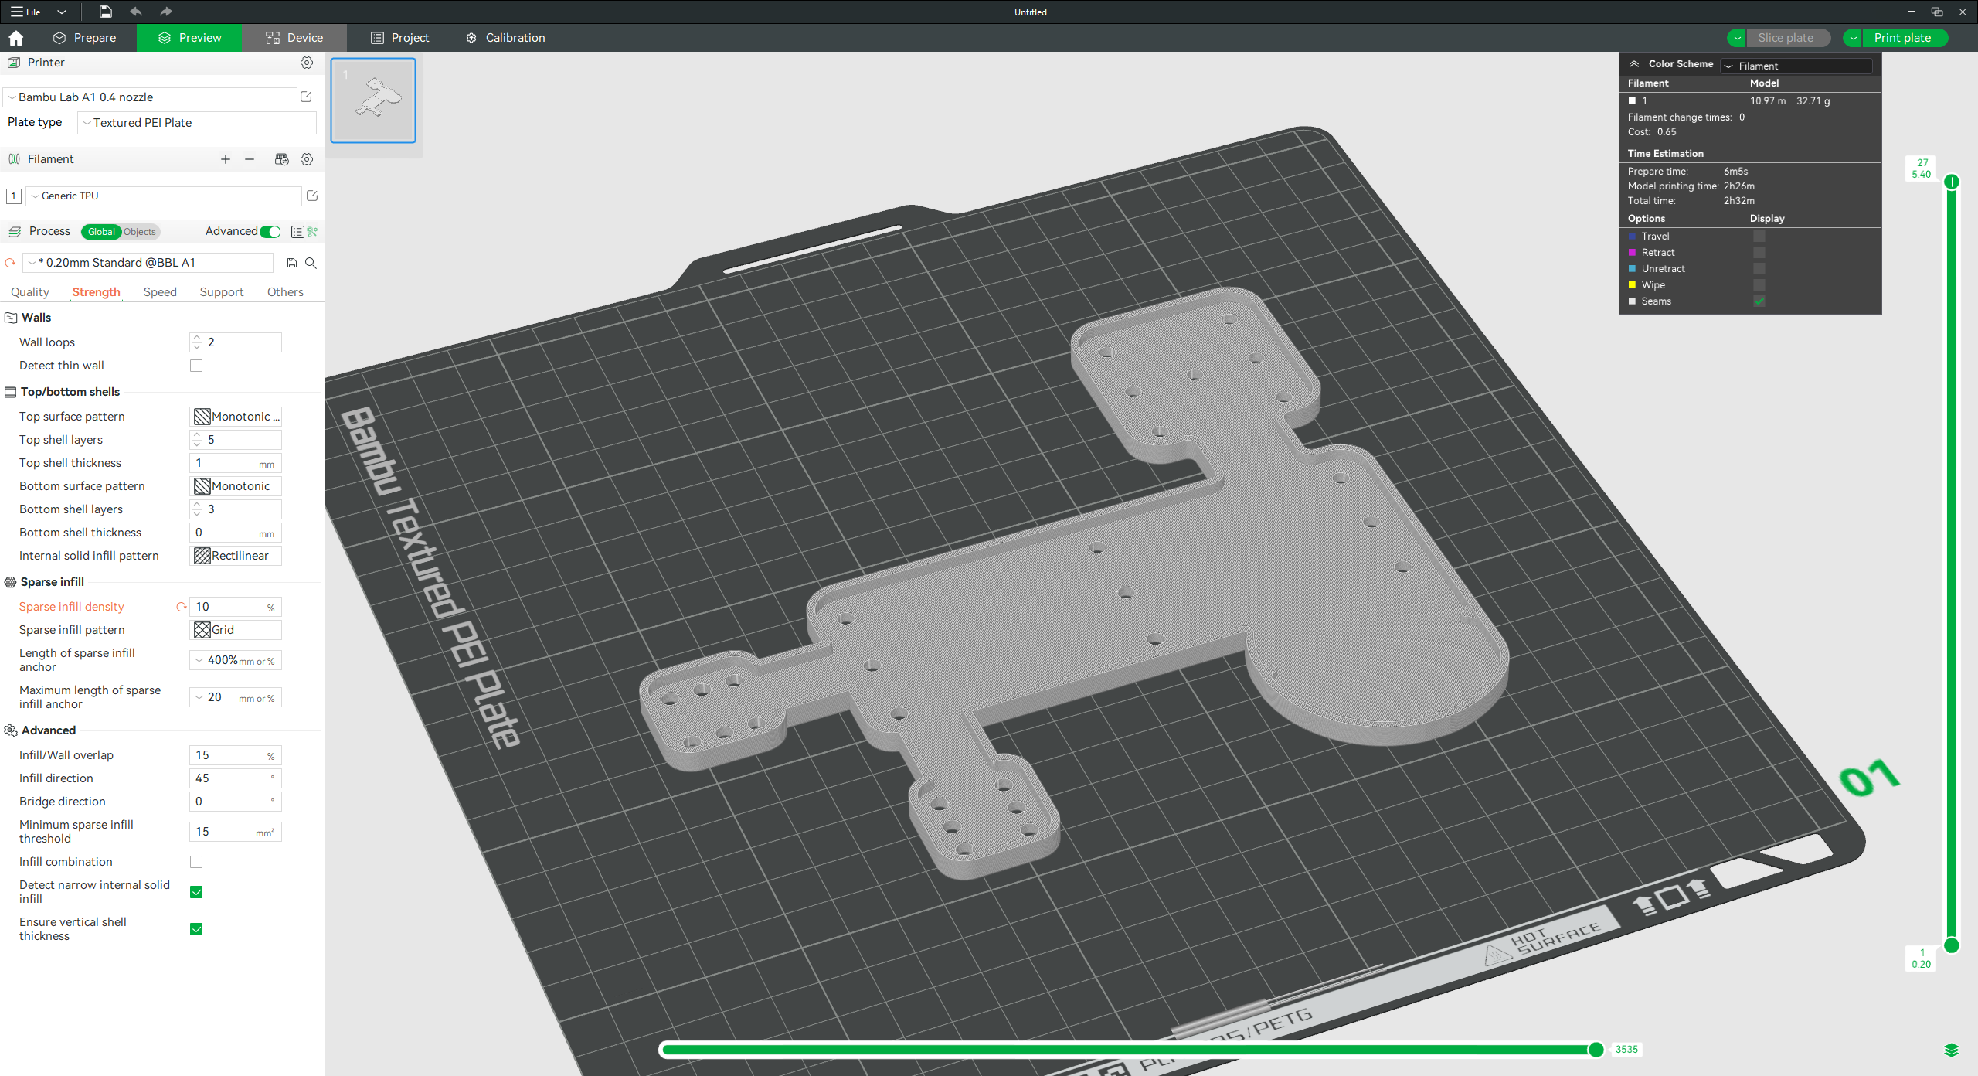Remove filament with minus icon
The width and height of the screenshot is (1978, 1076).
tap(250, 159)
